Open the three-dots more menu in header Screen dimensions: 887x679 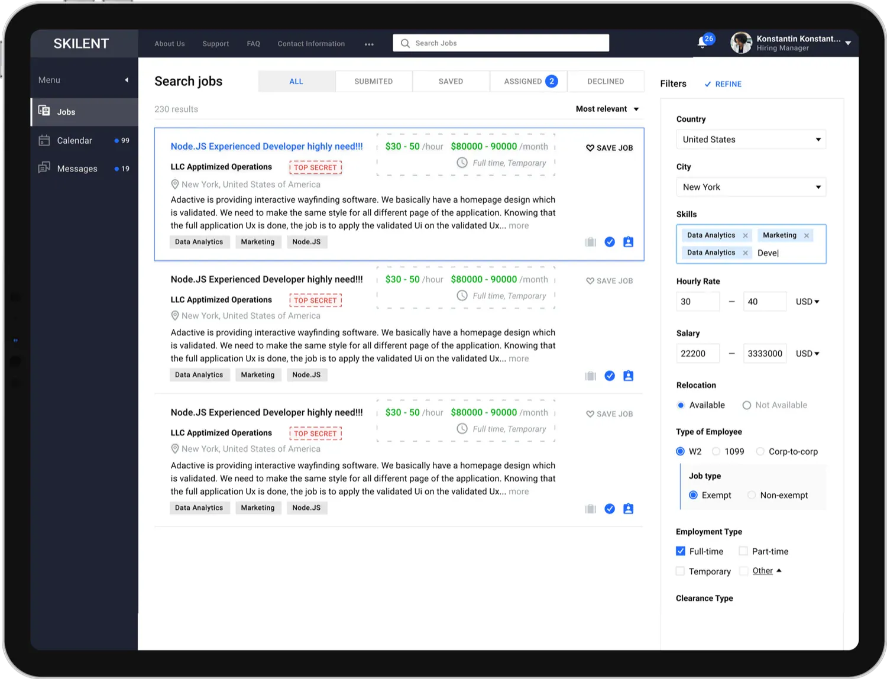click(369, 44)
